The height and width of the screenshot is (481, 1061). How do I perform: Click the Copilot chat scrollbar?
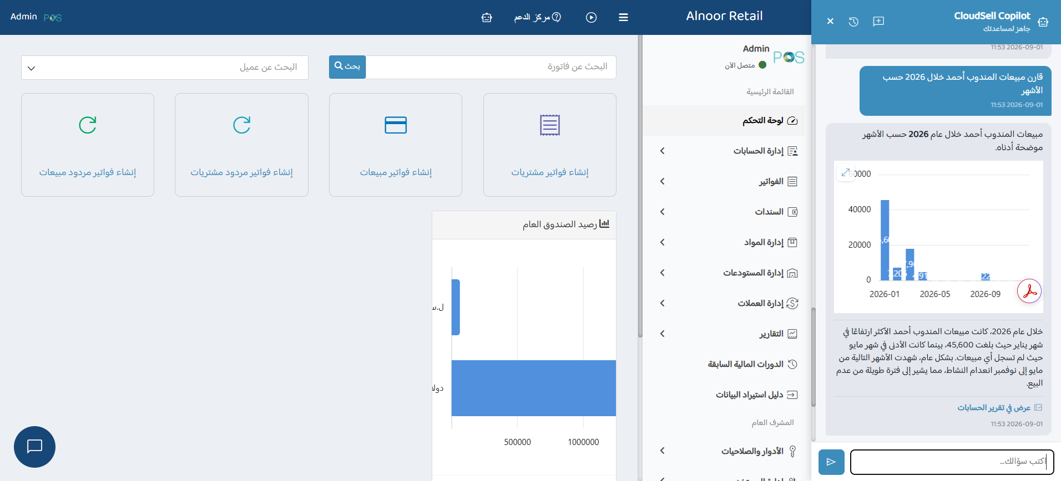[x=814, y=357]
